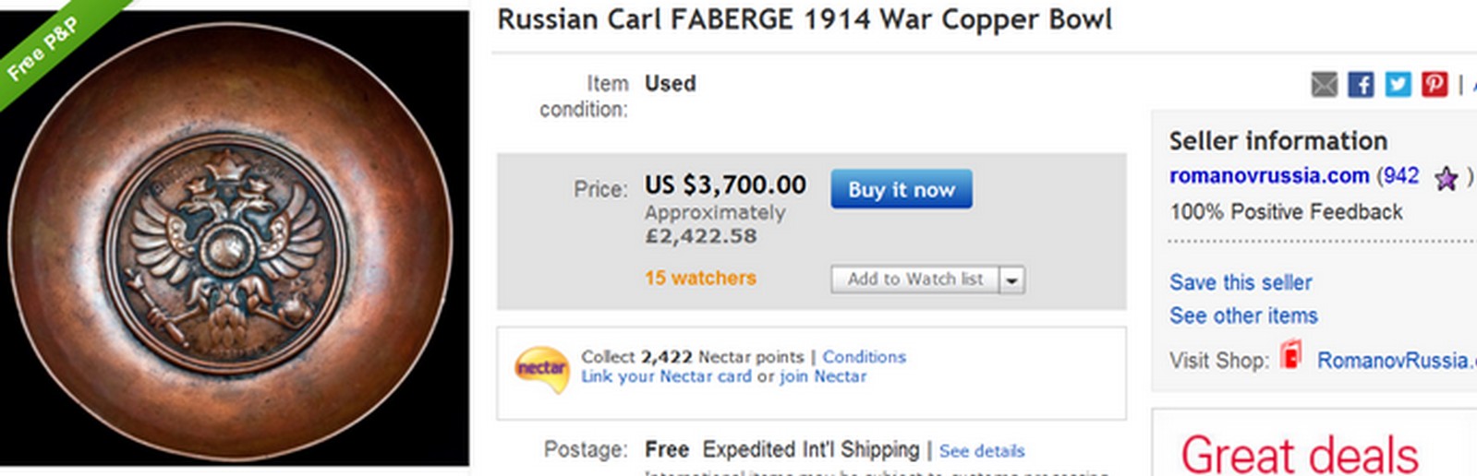
Task: Open the Nectar Conditions link
Action: 864,357
